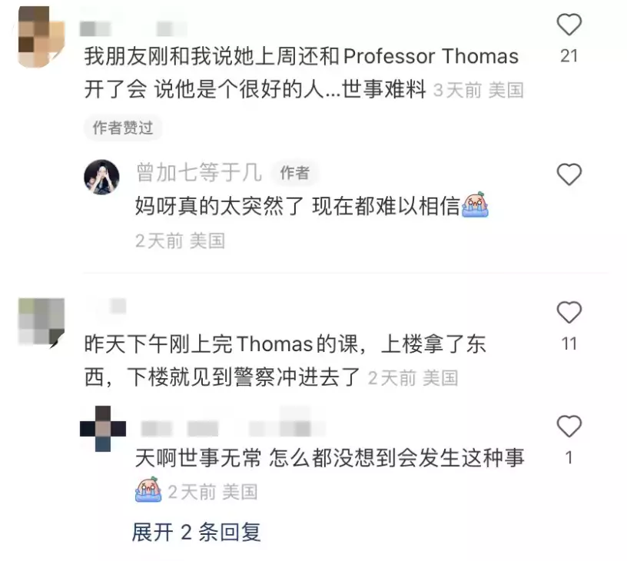Open the blurred avatar of second commenter
This screenshot has height=561, width=627.
pyautogui.click(x=41, y=322)
